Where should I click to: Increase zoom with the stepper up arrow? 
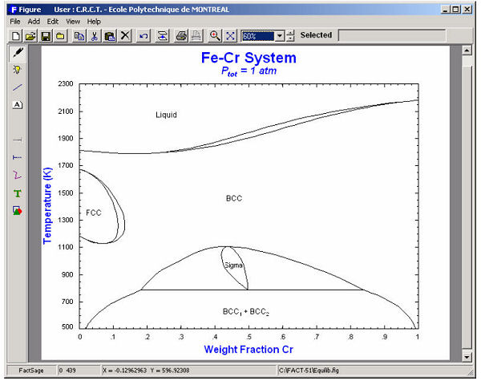click(x=290, y=33)
